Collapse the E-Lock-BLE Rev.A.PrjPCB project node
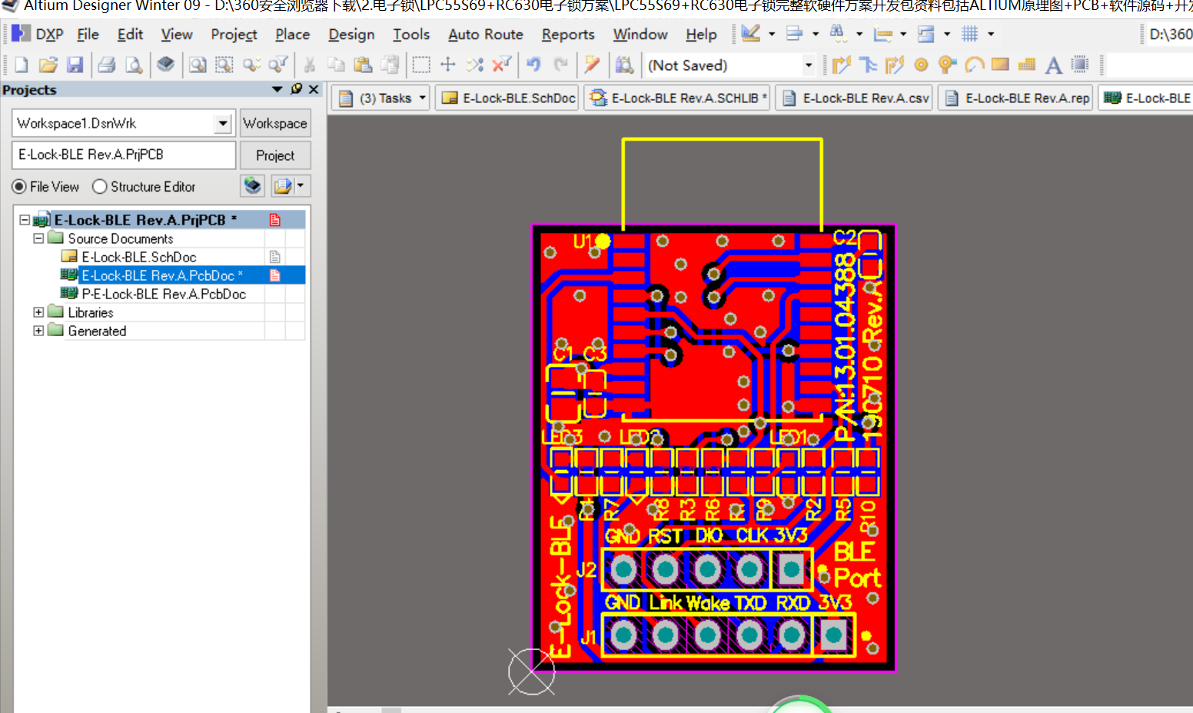The height and width of the screenshot is (713, 1193). pyautogui.click(x=25, y=220)
